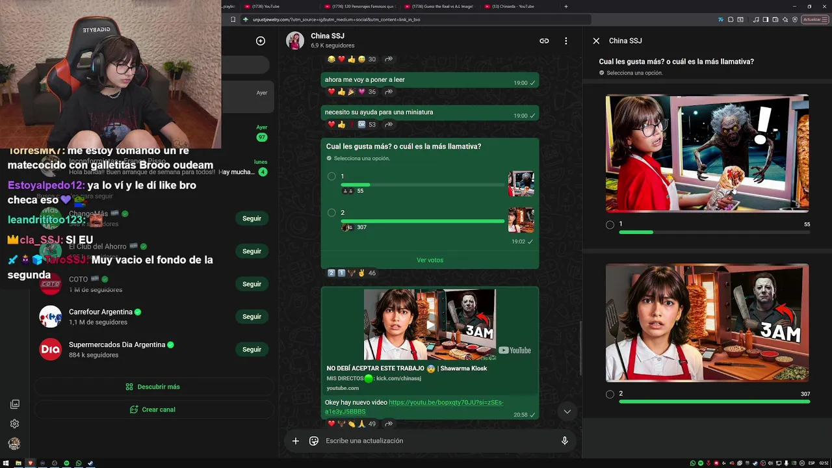The width and height of the screenshot is (832, 468).
Task: Click "6,9 K seguidores" under channel name
Action: pos(332,45)
